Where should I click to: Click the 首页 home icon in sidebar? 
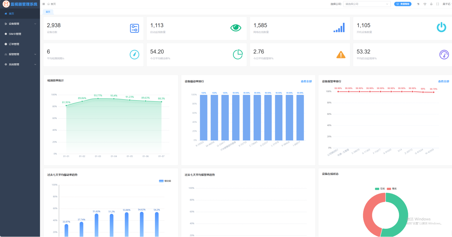coord(6,14)
